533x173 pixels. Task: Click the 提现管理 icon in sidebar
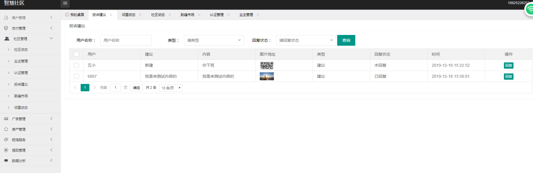click(x=6, y=150)
